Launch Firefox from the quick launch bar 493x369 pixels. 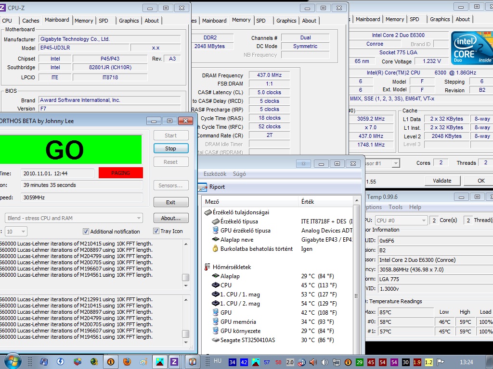point(127,362)
